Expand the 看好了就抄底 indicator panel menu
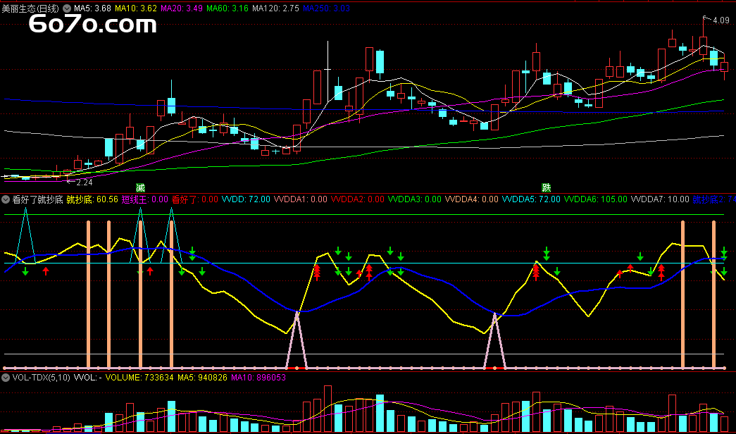The width and height of the screenshot is (736, 434). [6, 199]
